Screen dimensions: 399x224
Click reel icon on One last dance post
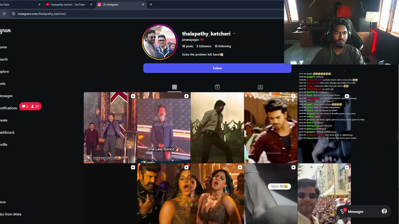pyautogui.click(x=133, y=96)
